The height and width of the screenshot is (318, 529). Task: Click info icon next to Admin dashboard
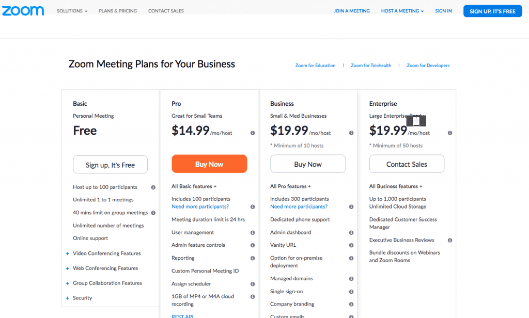pos(351,232)
